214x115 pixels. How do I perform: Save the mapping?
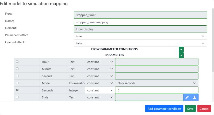[190, 109]
